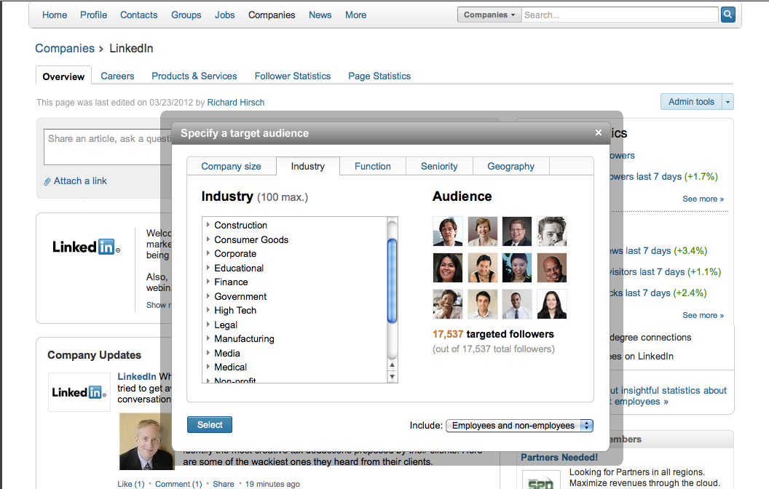The height and width of the screenshot is (489, 769).
Task: Click the Attach a link paperclip icon
Action: click(47, 181)
